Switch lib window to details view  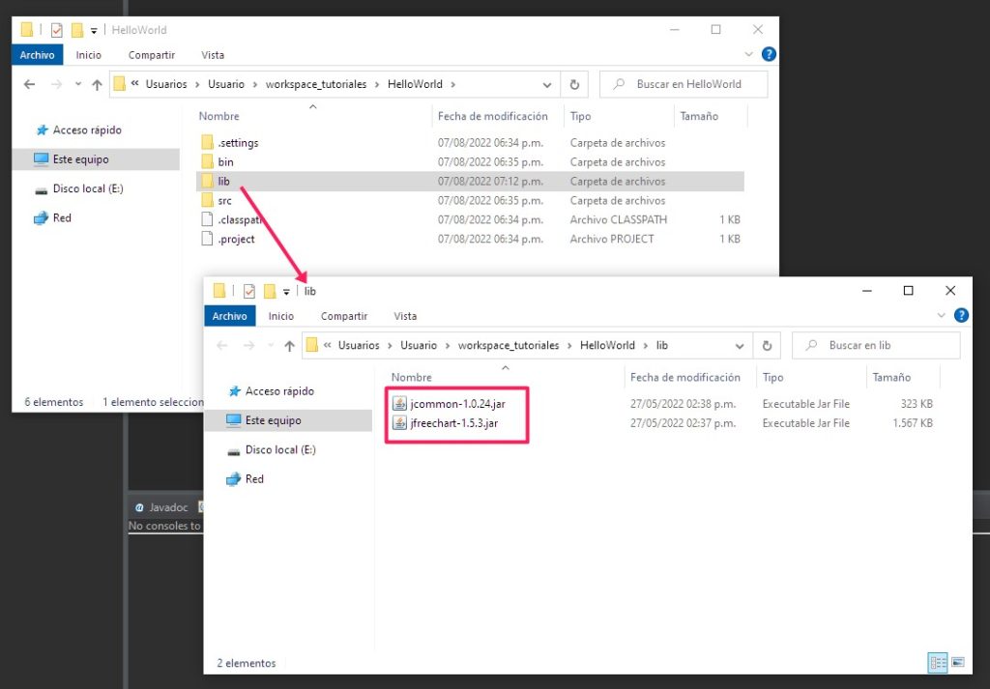pyautogui.click(x=937, y=663)
